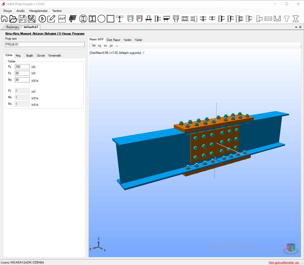Click the '...' more view options button
Screen dimensions: 304x265
coord(117,45)
